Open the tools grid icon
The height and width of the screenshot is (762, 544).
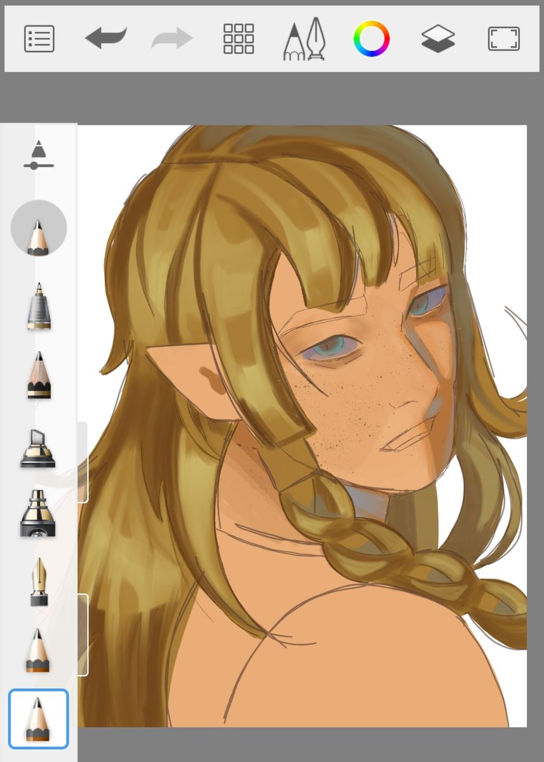(x=238, y=39)
